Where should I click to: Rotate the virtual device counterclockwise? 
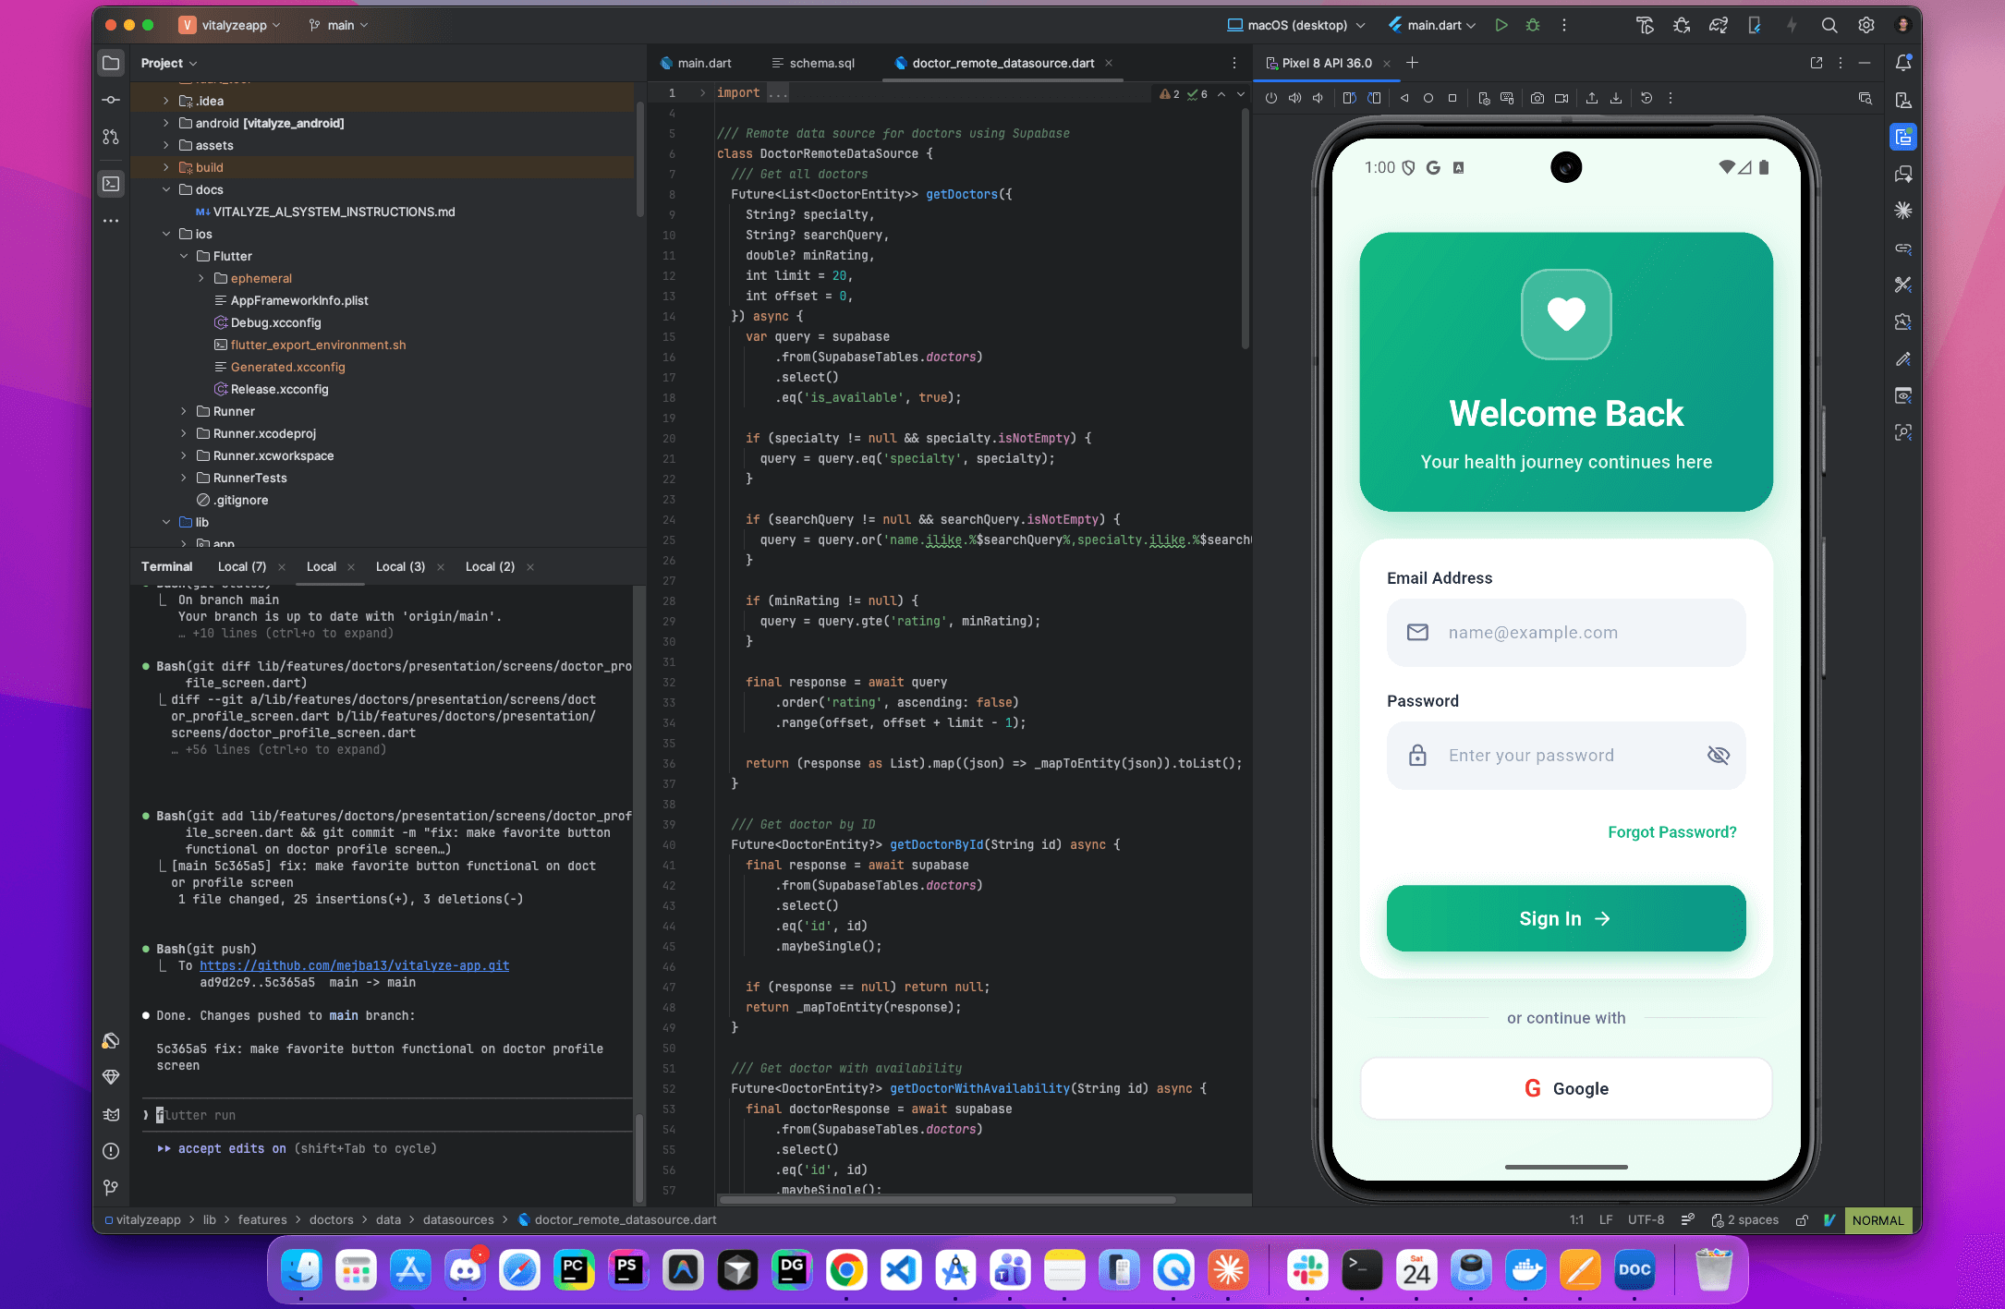1350,97
